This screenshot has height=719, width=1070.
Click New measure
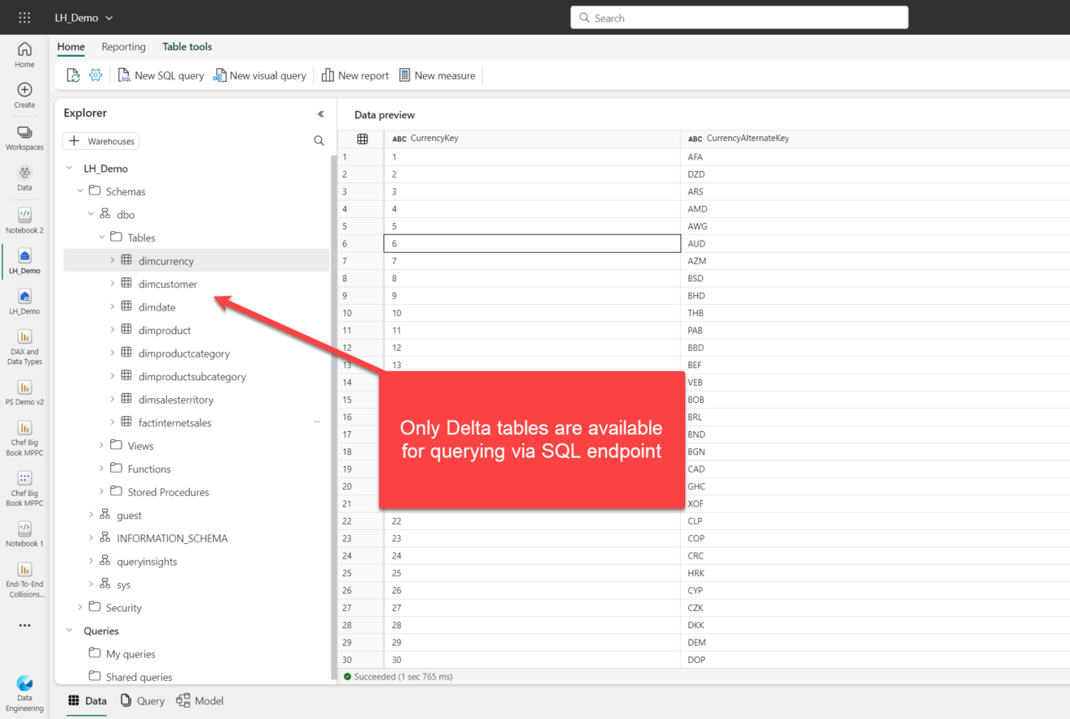click(437, 75)
